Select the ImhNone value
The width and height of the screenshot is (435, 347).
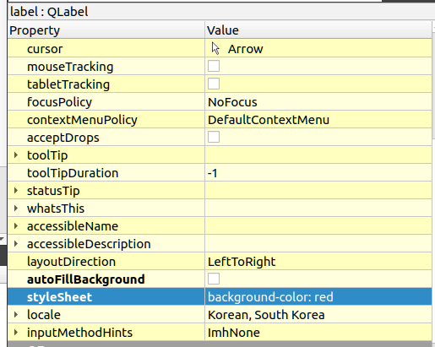pyautogui.click(x=234, y=333)
